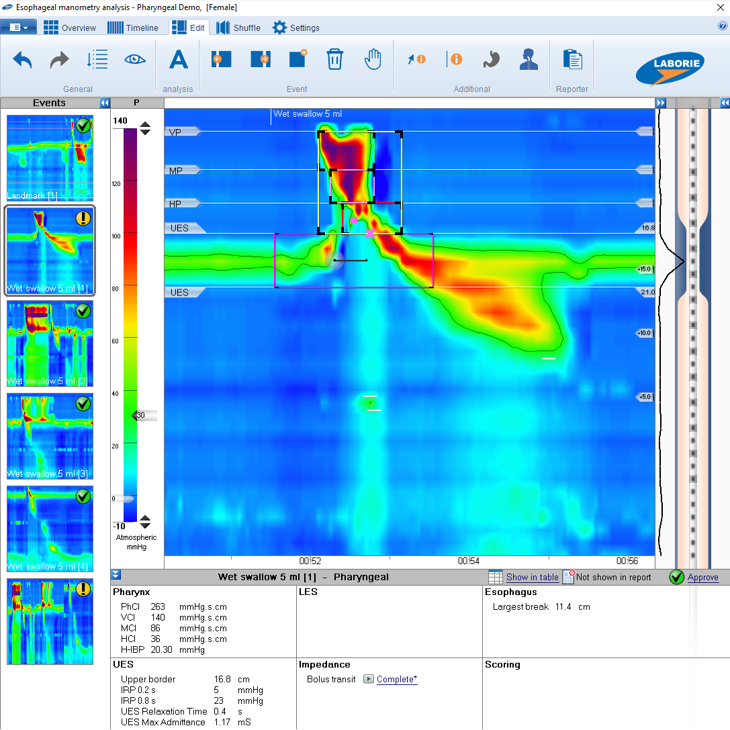Add a new event with plus square
Screen dimensions: 730x730
pyautogui.click(x=298, y=58)
